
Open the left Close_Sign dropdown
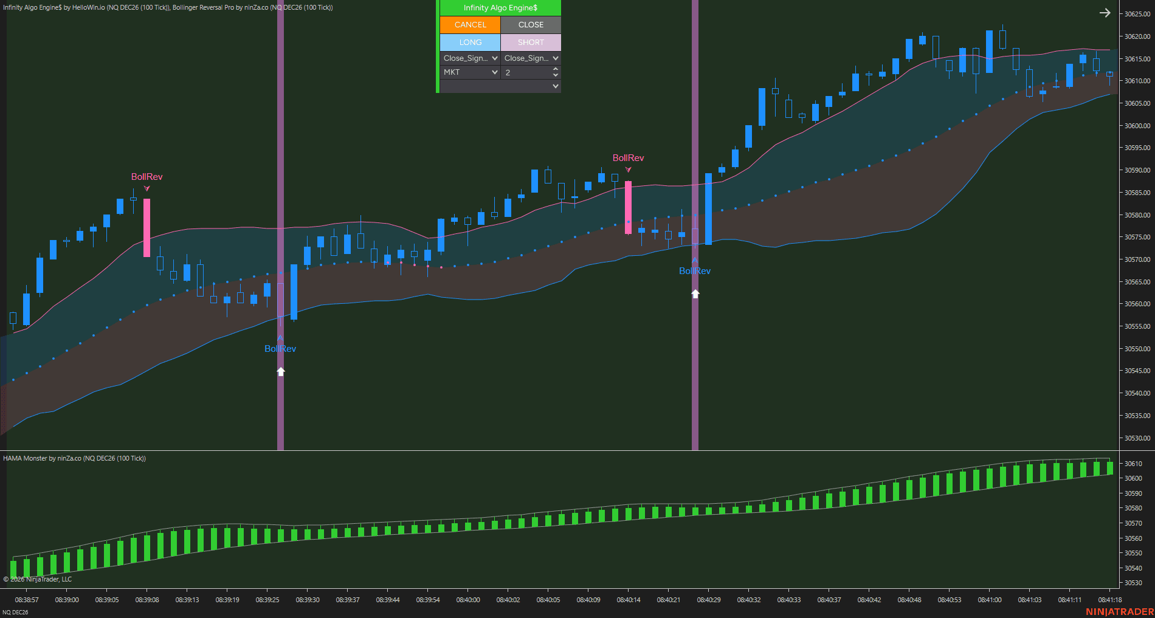(x=470, y=58)
